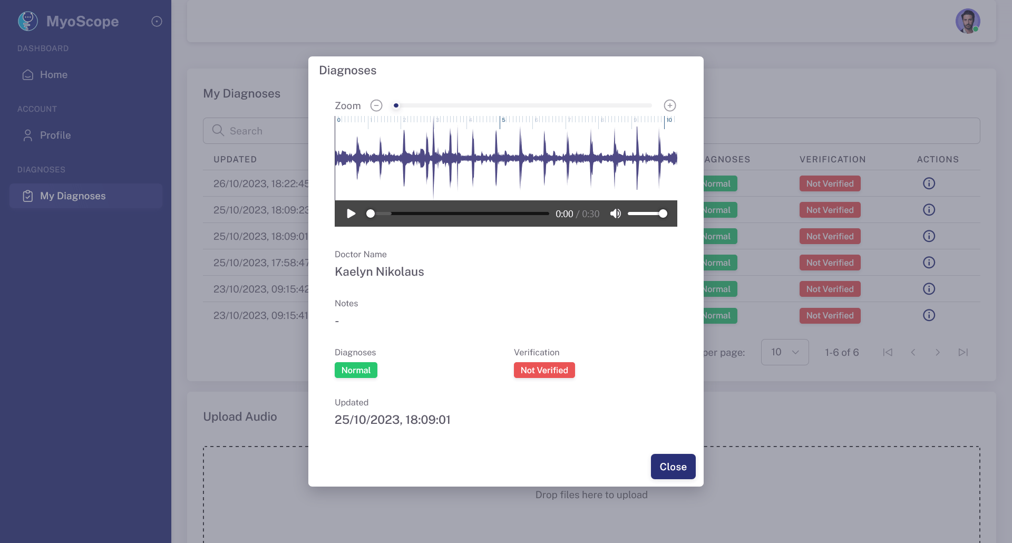Toggle the sidebar collapse circle icon

pos(157,21)
